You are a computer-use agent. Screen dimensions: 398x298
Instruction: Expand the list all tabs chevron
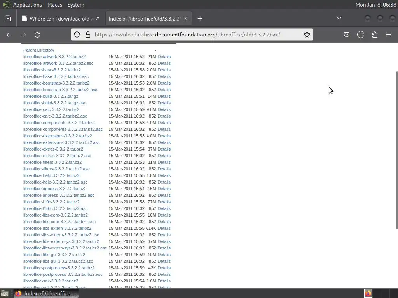(x=339, y=18)
